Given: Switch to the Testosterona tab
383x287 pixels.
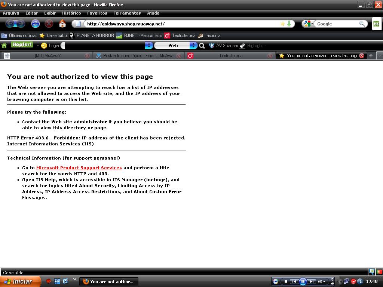Looking at the screenshot, I should (230, 56).
